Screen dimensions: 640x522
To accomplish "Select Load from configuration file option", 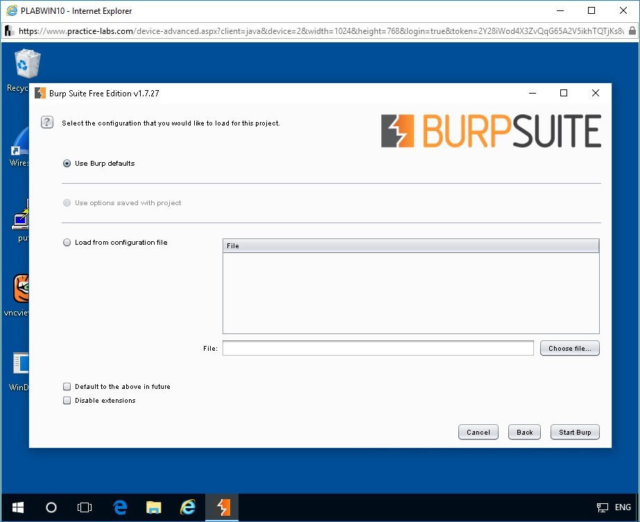I will click(x=67, y=243).
